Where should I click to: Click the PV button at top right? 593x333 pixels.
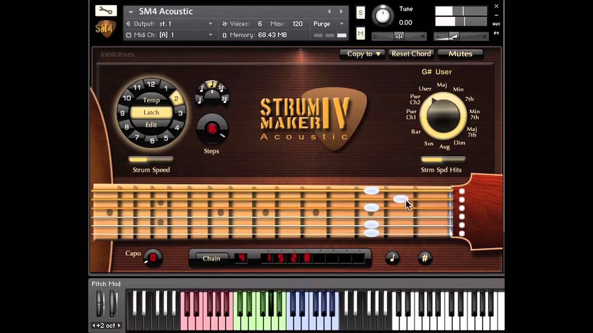click(x=496, y=33)
